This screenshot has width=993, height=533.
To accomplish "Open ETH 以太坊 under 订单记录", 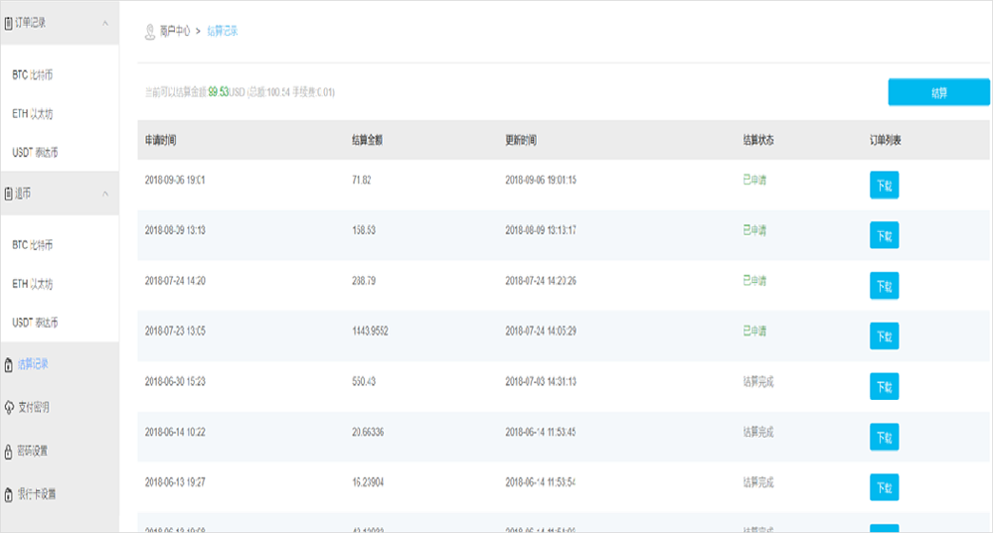I will tap(33, 114).
